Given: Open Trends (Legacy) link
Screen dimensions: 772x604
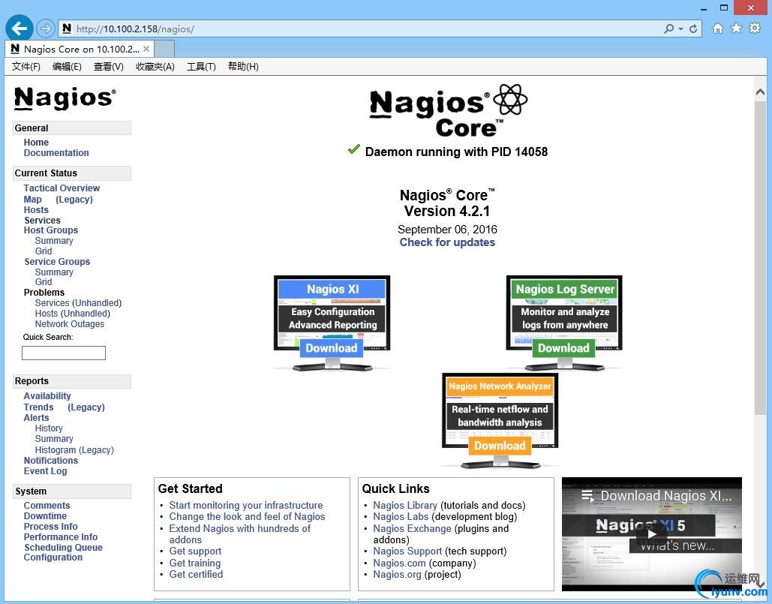Looking at the screenshot, I should pos(86,407).
